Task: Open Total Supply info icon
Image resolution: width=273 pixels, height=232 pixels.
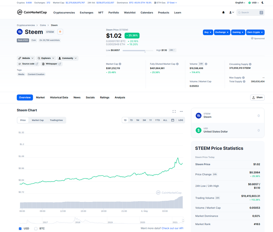Action: point(244,82)
